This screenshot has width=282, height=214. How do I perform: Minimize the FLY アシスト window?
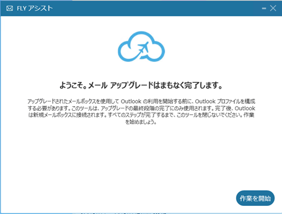(x=264, y=8)
